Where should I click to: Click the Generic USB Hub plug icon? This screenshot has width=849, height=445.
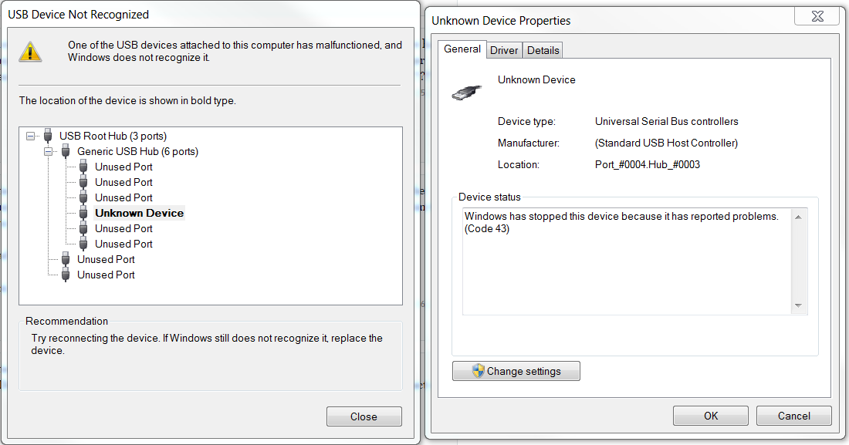tap(66, 151)
